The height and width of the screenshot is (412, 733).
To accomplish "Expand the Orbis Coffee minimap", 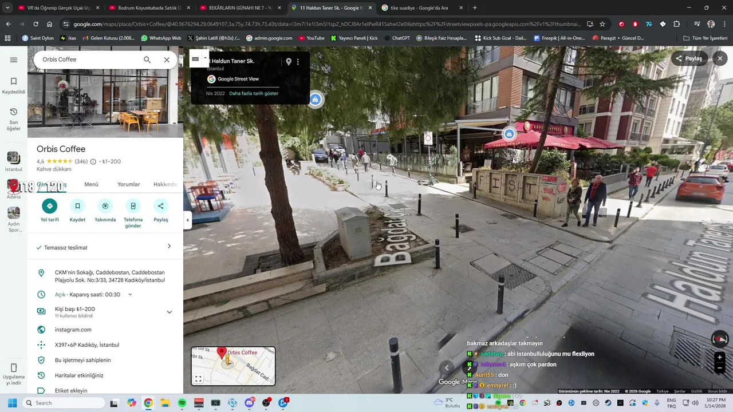I will point(198,379).
